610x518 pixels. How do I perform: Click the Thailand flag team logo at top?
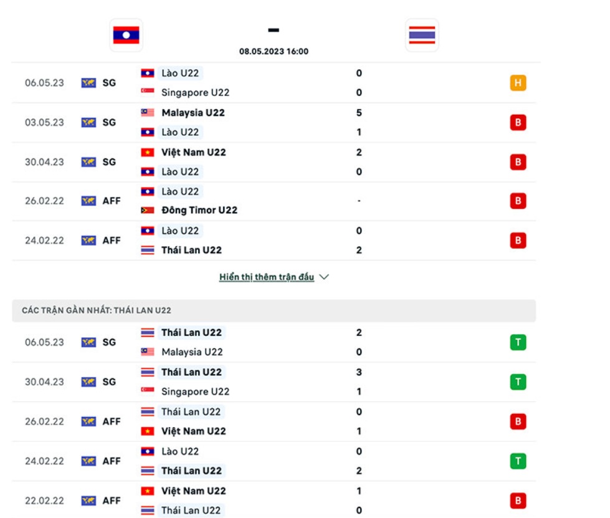[x=422, y=35]
